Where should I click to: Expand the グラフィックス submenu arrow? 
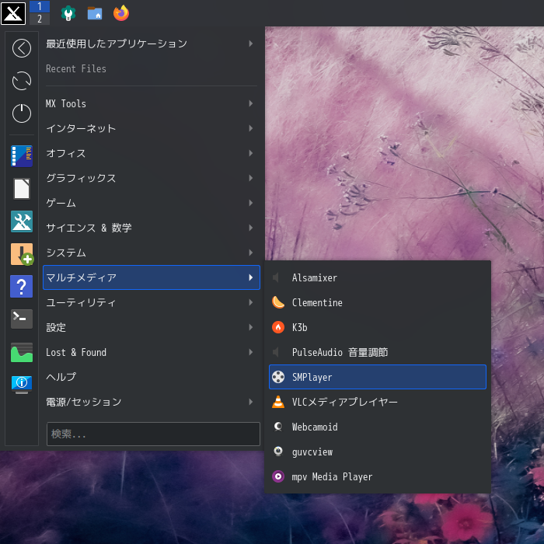click(251, 178)
